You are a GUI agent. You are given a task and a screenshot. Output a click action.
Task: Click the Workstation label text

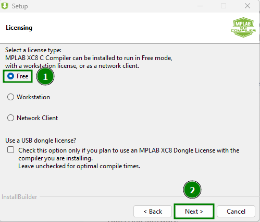click(33, 97)
